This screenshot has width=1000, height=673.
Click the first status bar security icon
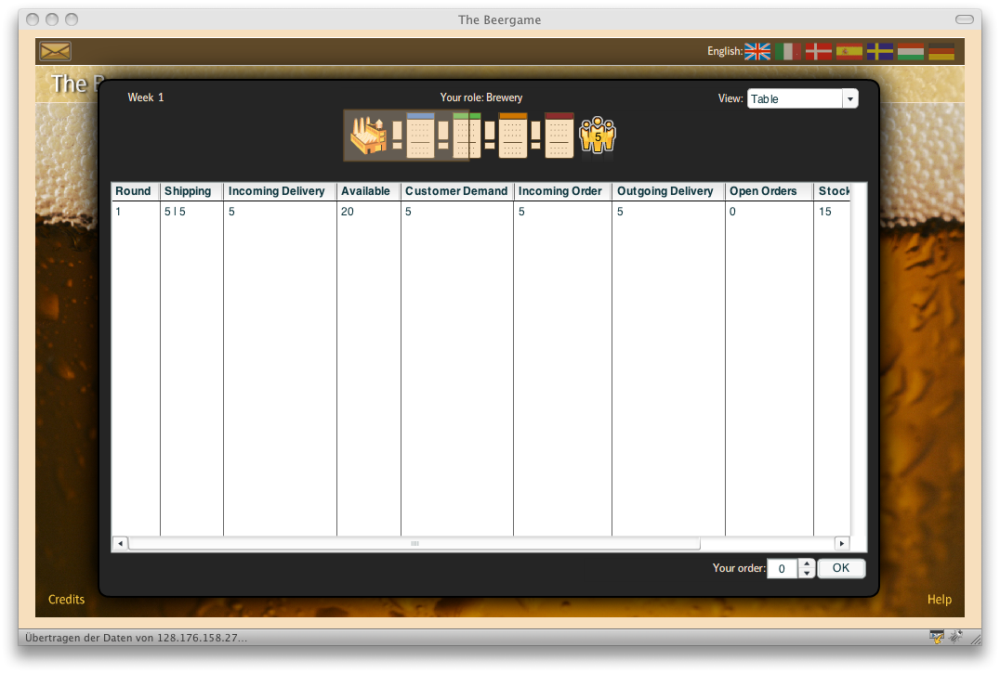(x=936, y=637)
